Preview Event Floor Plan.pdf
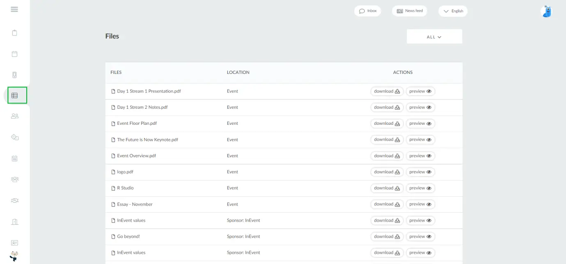566x264 pixels. pyautogui.click(x=420, y=123)
